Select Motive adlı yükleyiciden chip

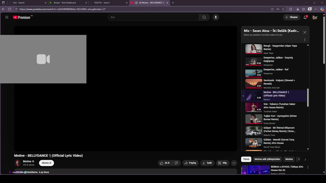(x=267, y=159)
